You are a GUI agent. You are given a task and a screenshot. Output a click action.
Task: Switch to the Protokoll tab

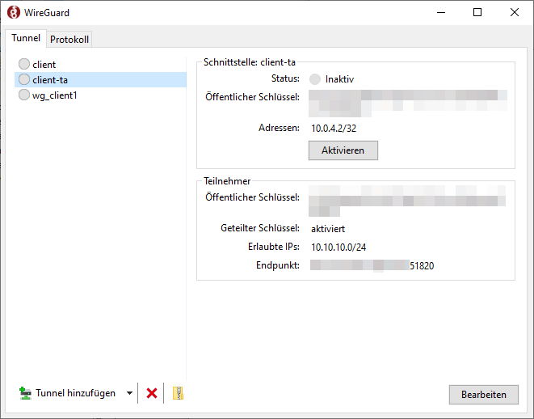pyautogui.click(x=69, y=40)
